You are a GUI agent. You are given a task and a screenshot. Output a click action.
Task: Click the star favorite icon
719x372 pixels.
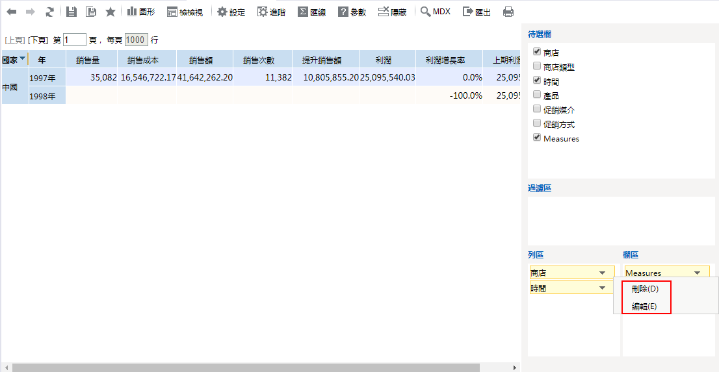(111, 12)
